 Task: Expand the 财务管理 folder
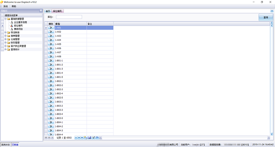(5, 43)
